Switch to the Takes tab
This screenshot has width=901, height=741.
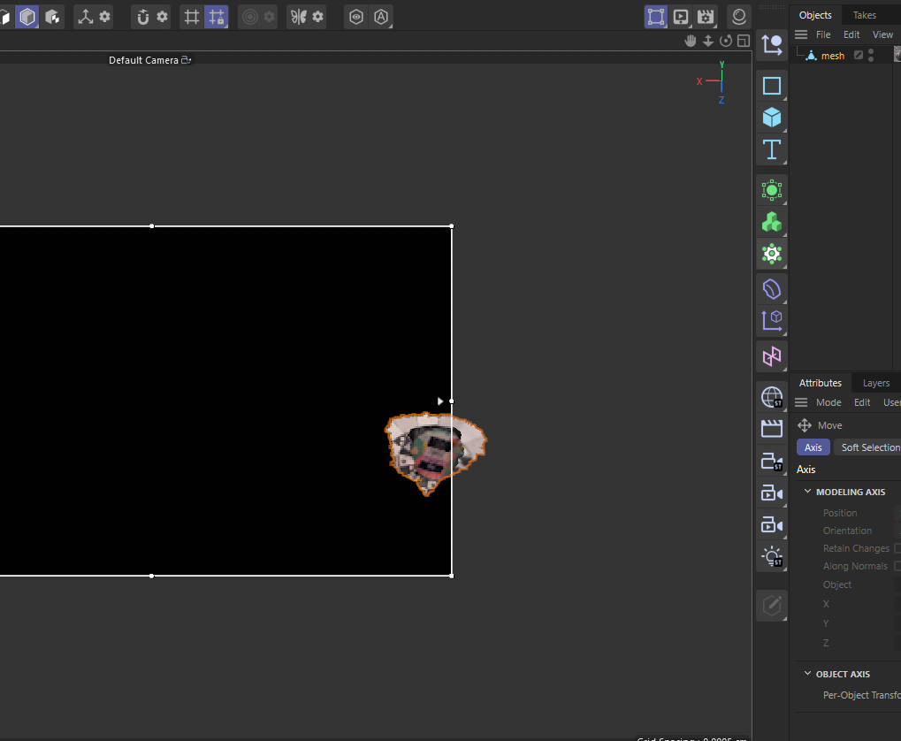[x=863, y=15]
